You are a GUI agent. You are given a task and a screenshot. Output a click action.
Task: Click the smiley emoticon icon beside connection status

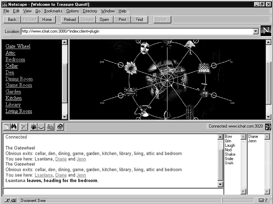(268, 127)
